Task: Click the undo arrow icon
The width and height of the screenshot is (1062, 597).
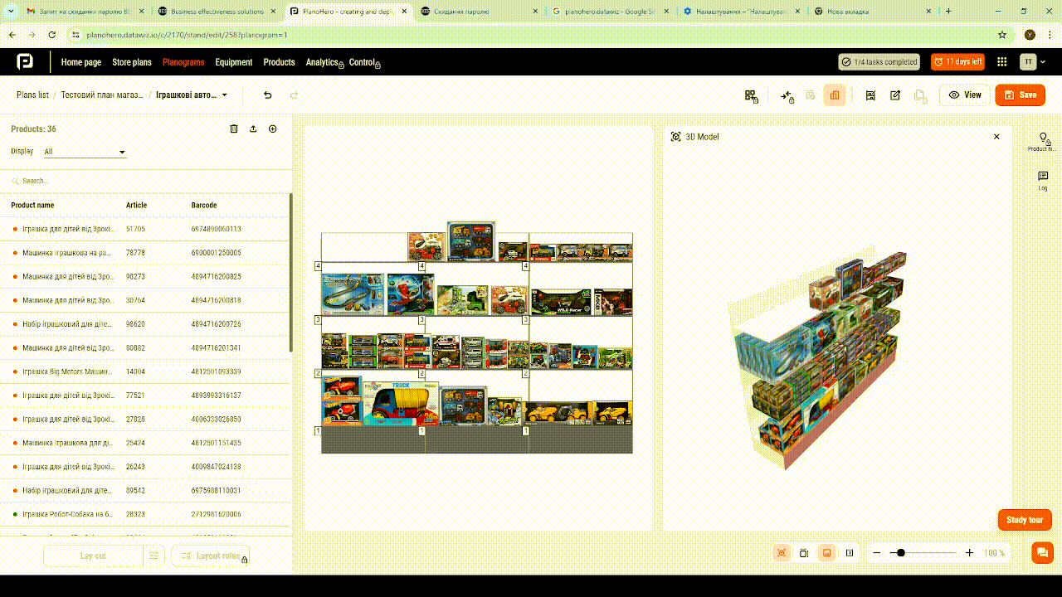Action: tap(267, 95)
